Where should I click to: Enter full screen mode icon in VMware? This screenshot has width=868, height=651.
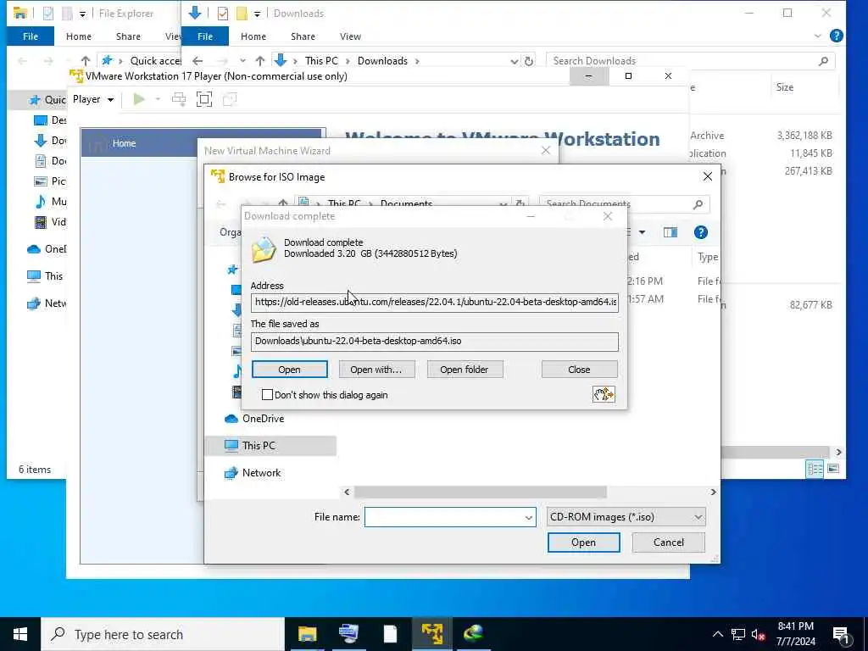click(204, 100)
